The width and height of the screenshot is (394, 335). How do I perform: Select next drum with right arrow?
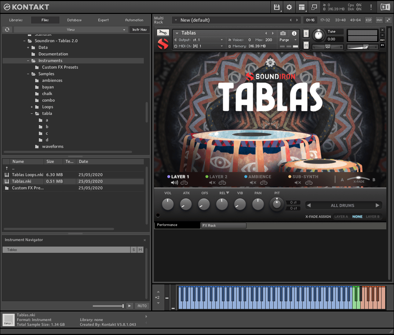377,205
